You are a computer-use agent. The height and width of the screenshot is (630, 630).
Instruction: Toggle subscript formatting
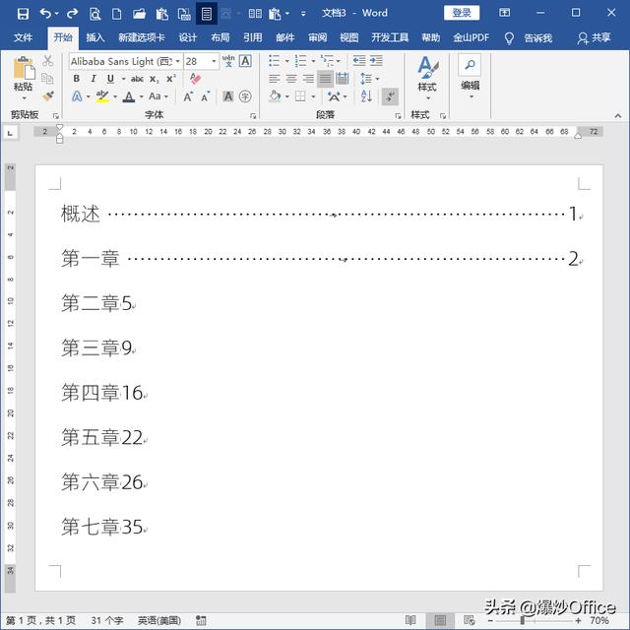pyautogui.click(x=155, y=79)
